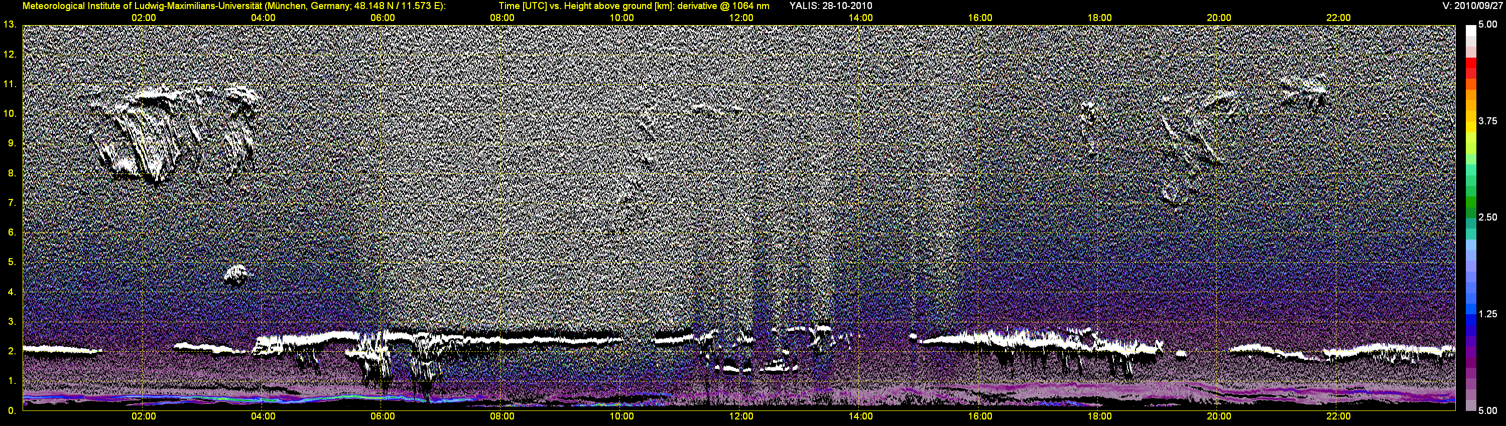1506x426 pixels.
Task: Click the 12:00 label on the bottom time axis
Action: (x=741, y=416)
